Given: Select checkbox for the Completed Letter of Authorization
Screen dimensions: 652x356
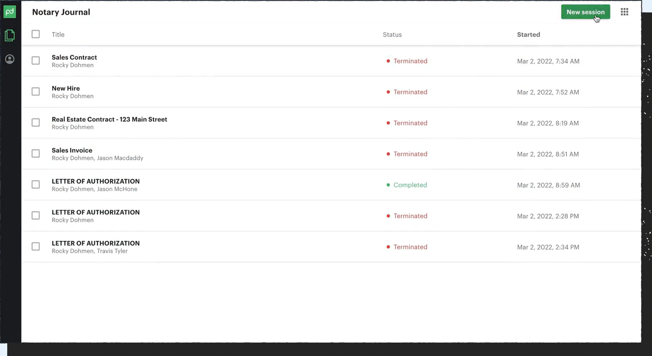Looking at the screenshot, I should [36, 184].
